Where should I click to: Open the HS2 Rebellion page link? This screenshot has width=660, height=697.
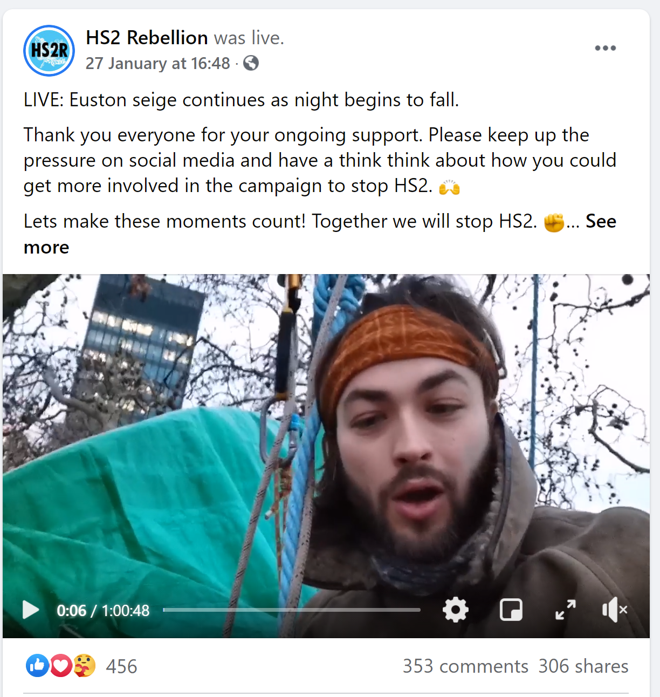point(147,38)
